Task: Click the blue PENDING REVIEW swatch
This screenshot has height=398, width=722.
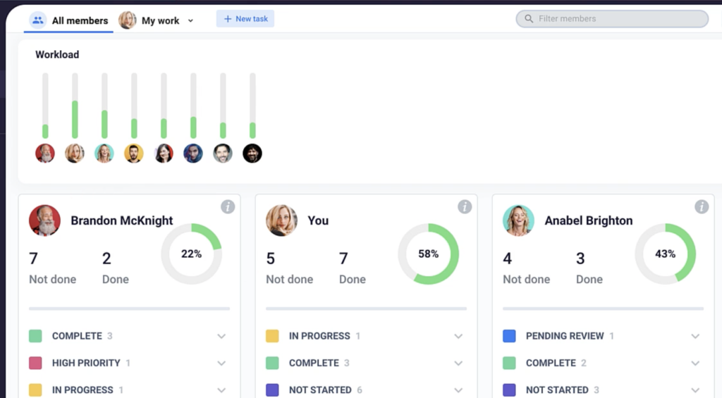Action: 509,336
